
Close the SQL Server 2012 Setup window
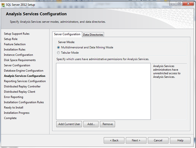click(x=188, y=4)
